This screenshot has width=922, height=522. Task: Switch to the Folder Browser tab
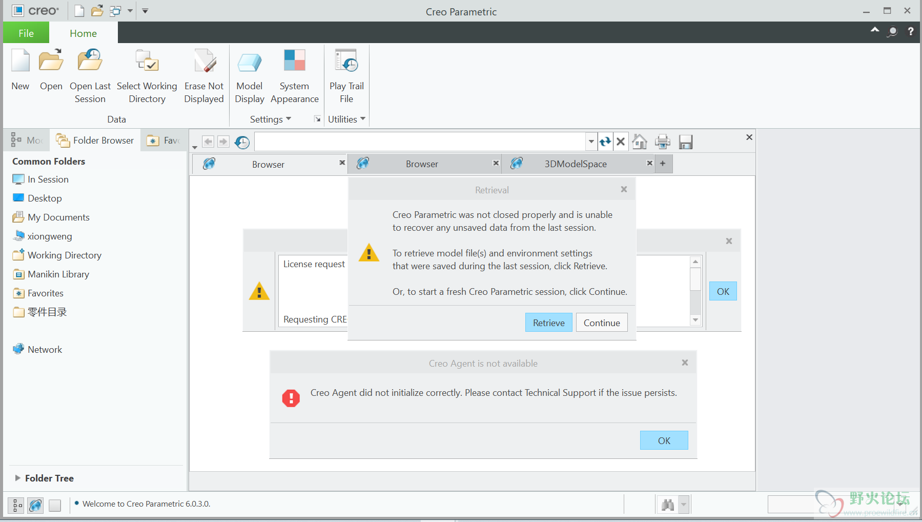(95, 140)
